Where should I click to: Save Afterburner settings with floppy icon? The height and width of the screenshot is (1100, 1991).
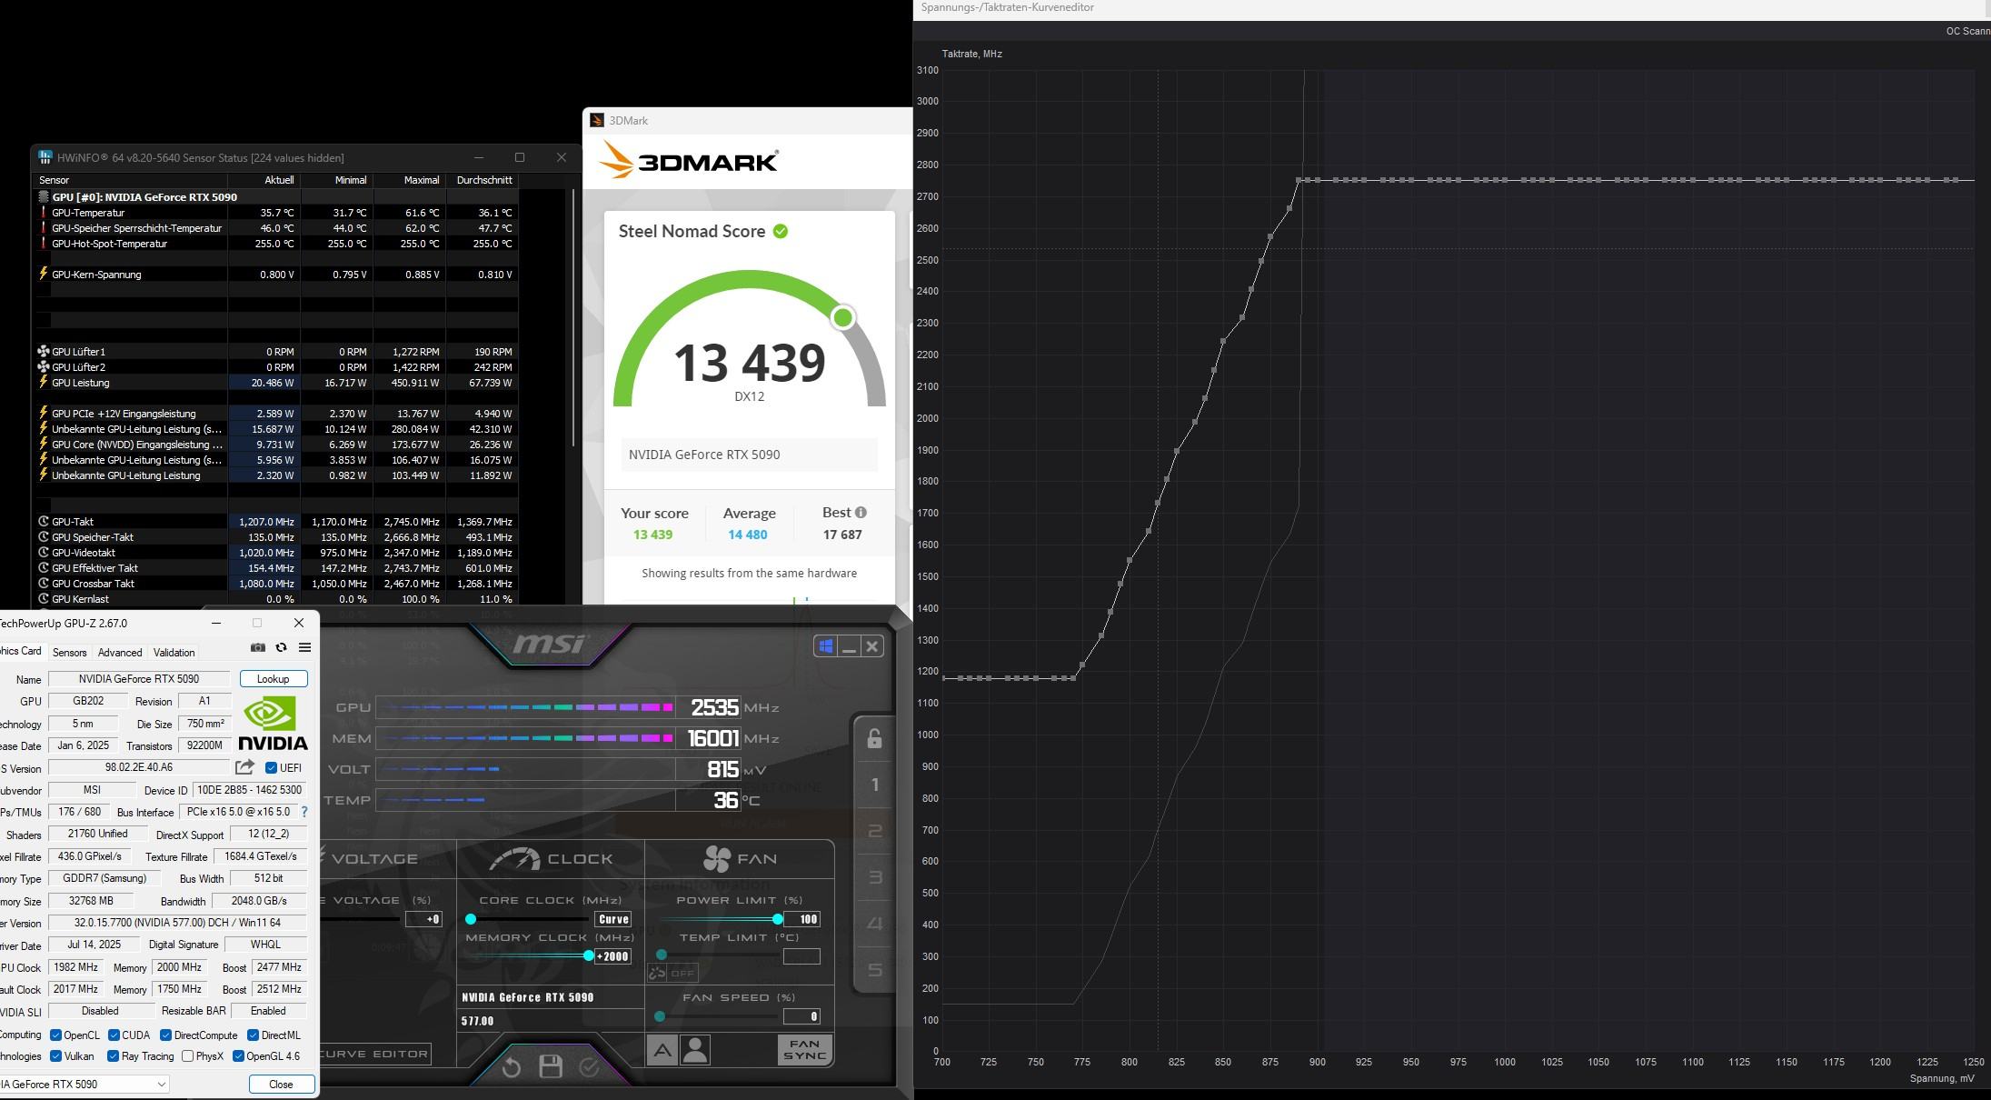coord(551,1066)
